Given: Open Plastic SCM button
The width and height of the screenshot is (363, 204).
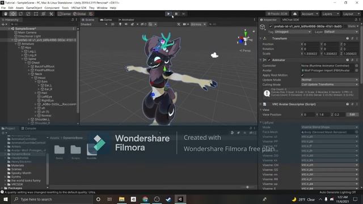Looking at the screenshot, I should [277, 14].
